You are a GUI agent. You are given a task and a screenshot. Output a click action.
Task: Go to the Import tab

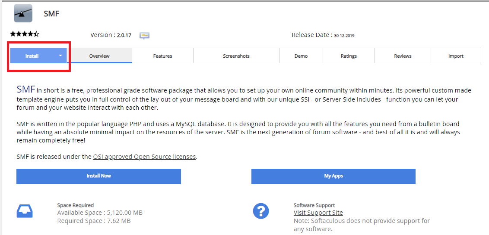click(x=456, y=56)
